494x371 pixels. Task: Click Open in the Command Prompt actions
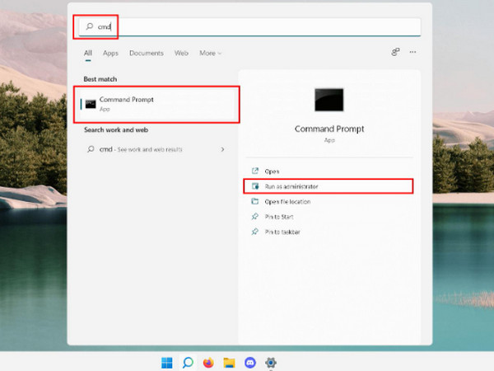pos(329,171)
